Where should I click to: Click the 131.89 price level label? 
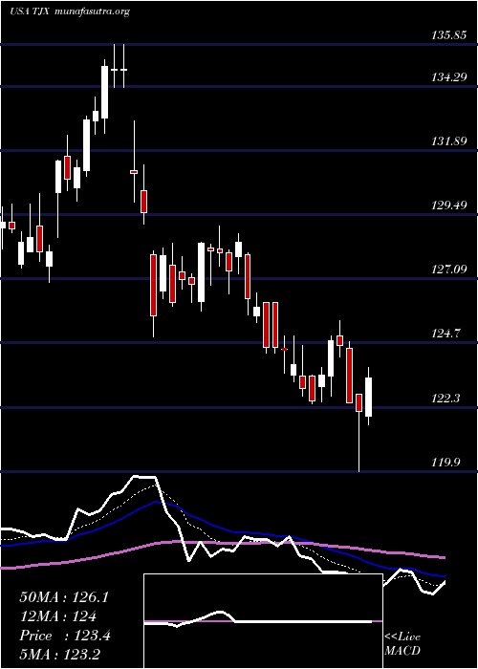pyautogui.click(x=448, y=141)
